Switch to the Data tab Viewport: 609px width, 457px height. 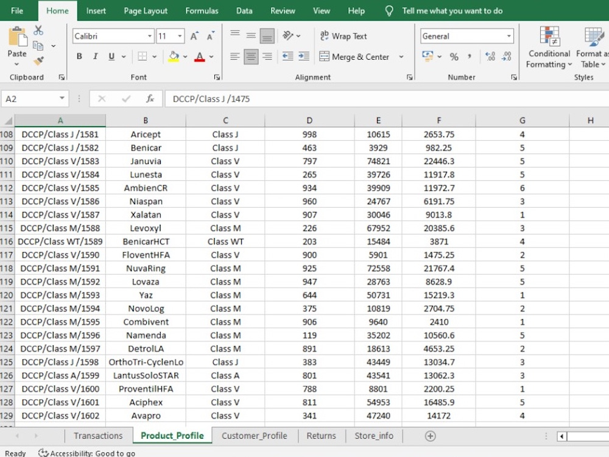point(244,11)
